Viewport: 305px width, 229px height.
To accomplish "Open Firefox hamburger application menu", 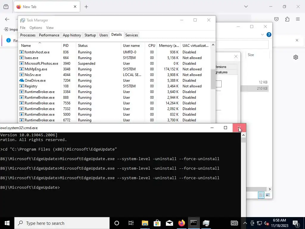I will (x=298, y=19).
